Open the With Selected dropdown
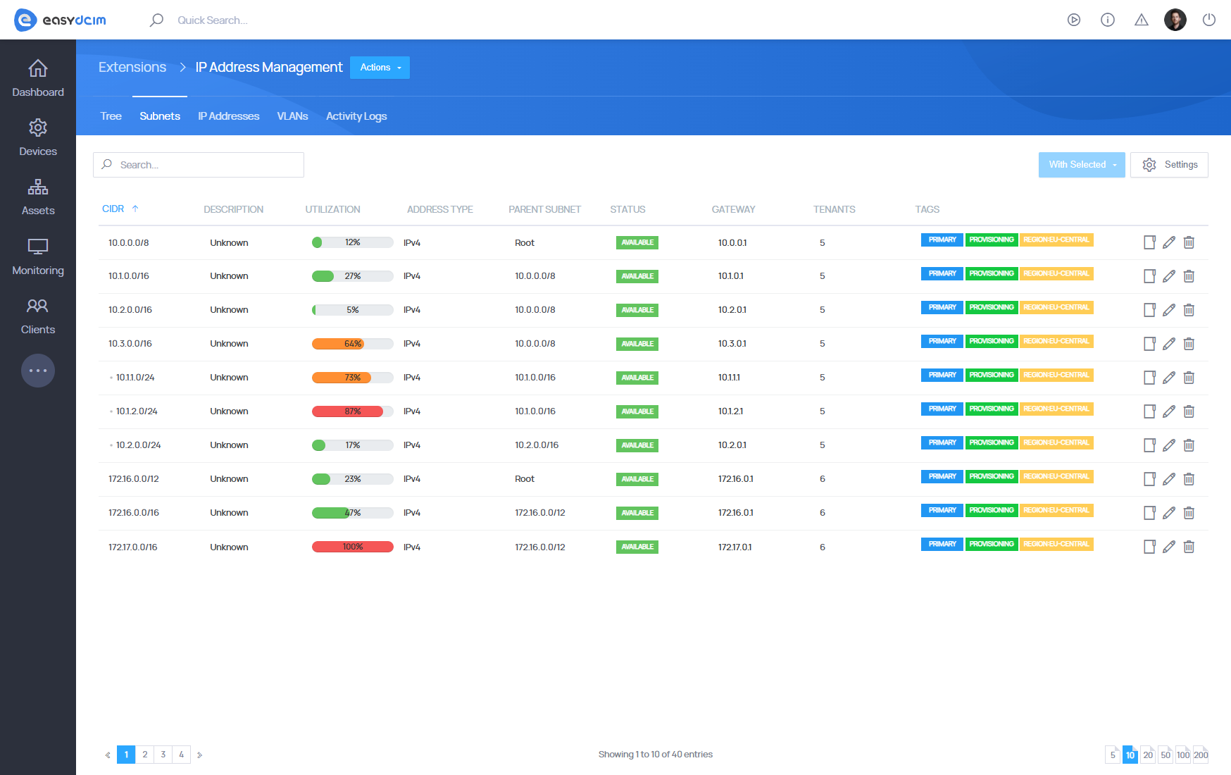This screenshot has height=775, width=1231. [1081, 165]
